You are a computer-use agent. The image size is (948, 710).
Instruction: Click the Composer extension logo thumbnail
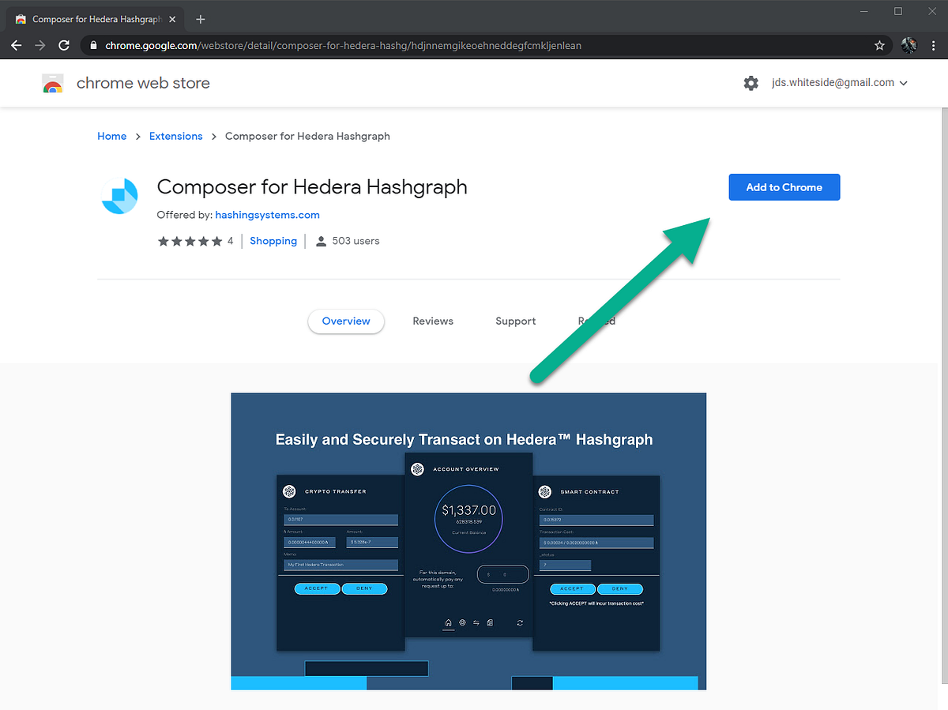[119, 196]
